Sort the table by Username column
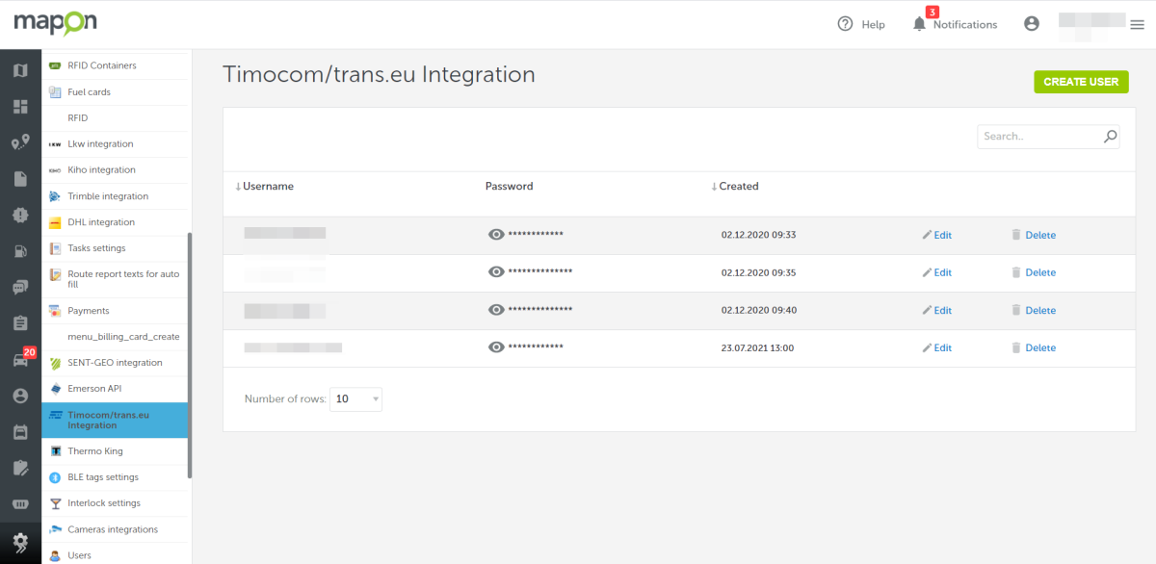Image resolution: width=1156 pixels, height=564 pixels. coord(268,187)
